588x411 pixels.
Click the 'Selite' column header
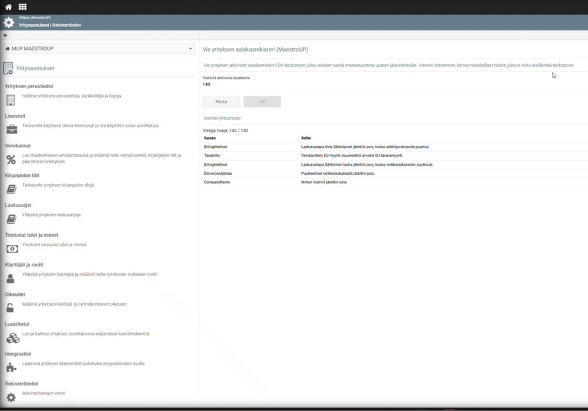(x=306, y=138)
